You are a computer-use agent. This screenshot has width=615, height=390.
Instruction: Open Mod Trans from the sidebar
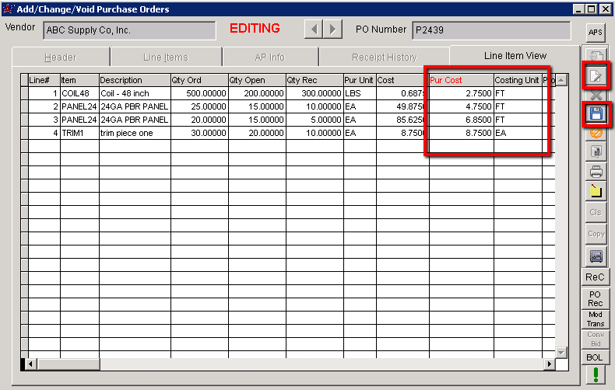(x=596, y=319)
